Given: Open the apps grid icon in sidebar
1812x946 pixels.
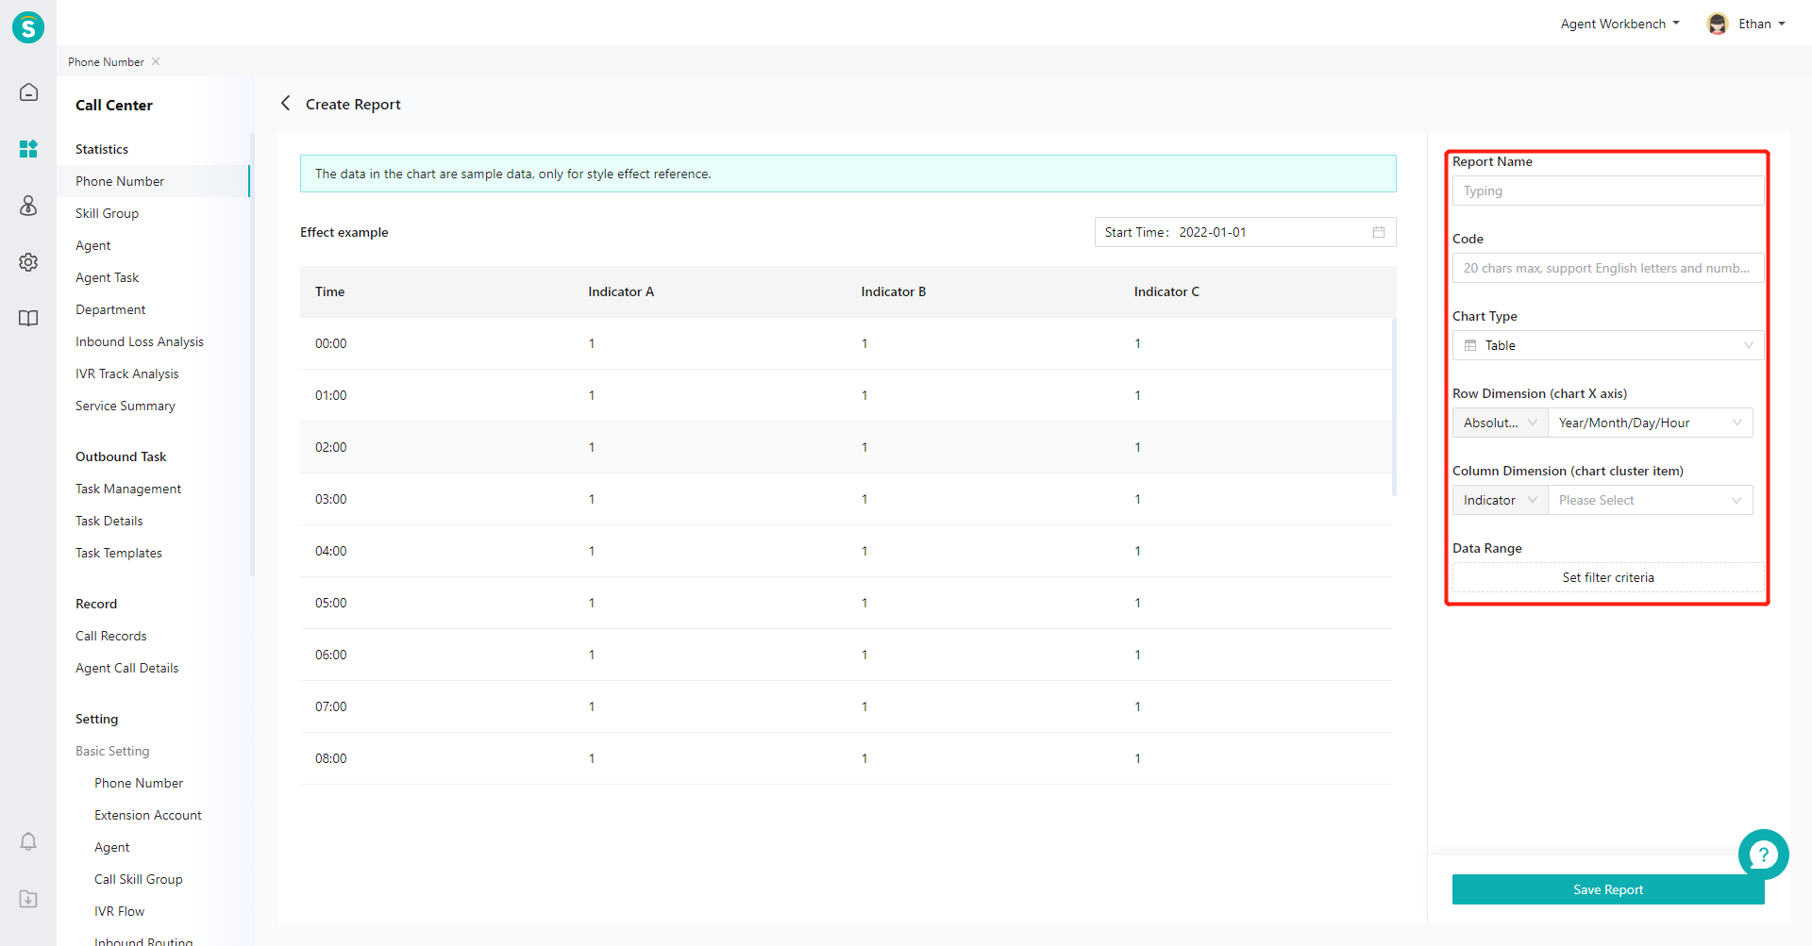Looking at the screenshot, I should click(28, 149).
